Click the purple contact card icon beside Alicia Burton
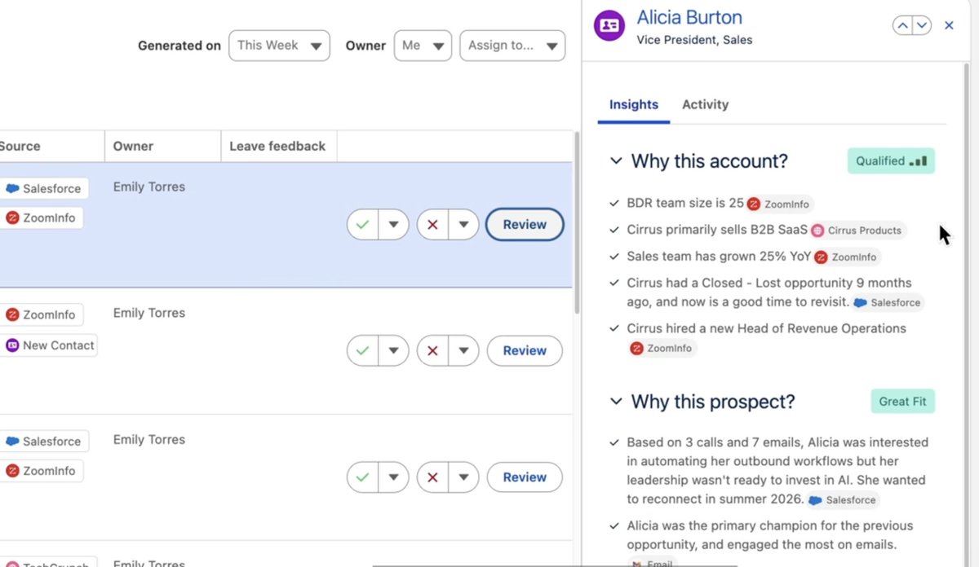Viewport: 979px width, 567px height. pos(609,25)
